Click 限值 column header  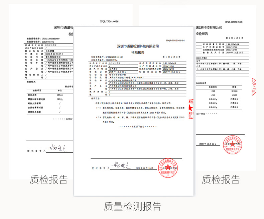(234, 87)
